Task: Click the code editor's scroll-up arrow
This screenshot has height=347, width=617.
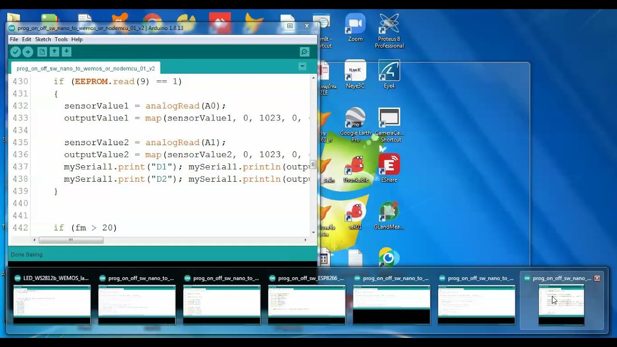Action: coord(313,78)
